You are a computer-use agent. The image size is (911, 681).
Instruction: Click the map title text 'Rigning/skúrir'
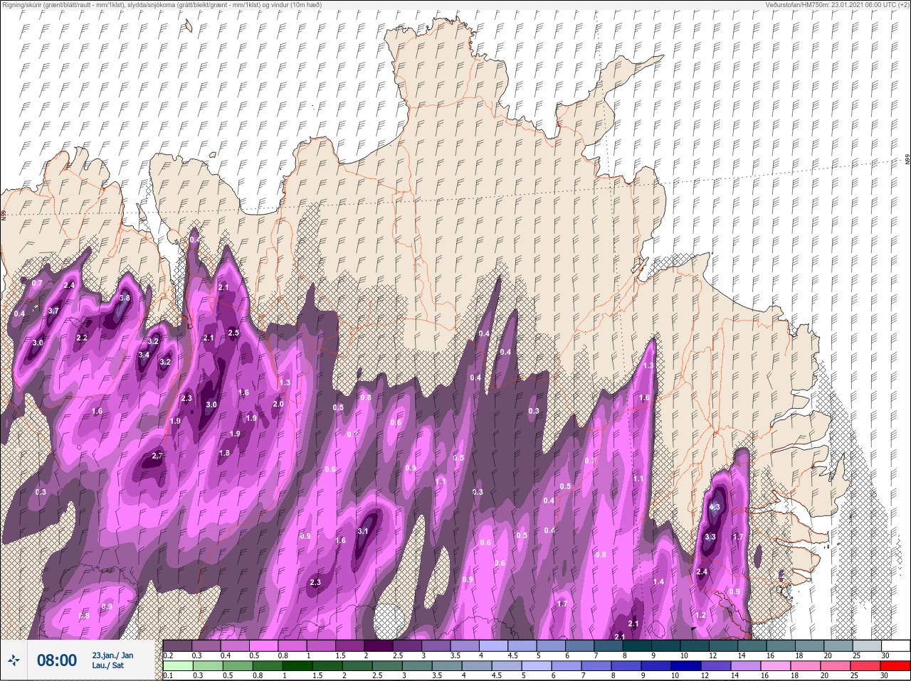click(x=22, y=5)
